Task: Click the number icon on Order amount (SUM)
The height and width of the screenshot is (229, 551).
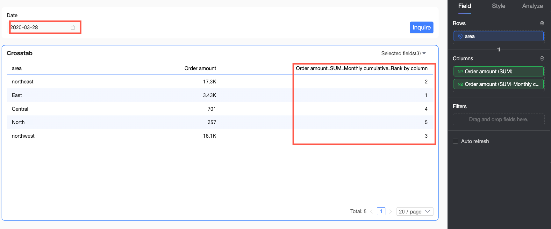Action: tap(460, 71)
